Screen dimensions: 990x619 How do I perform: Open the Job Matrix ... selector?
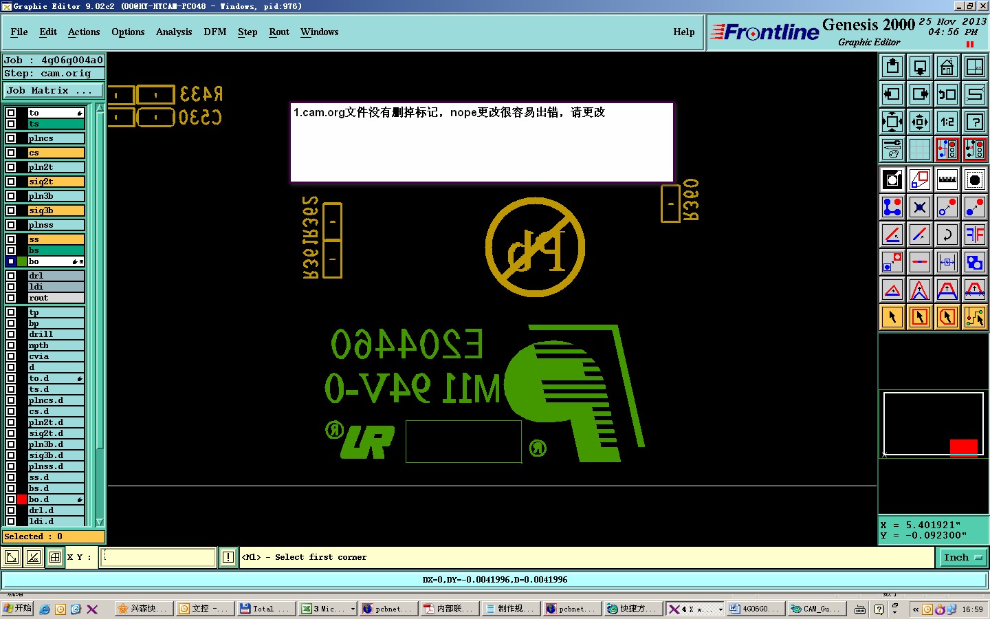pos(54,90)
